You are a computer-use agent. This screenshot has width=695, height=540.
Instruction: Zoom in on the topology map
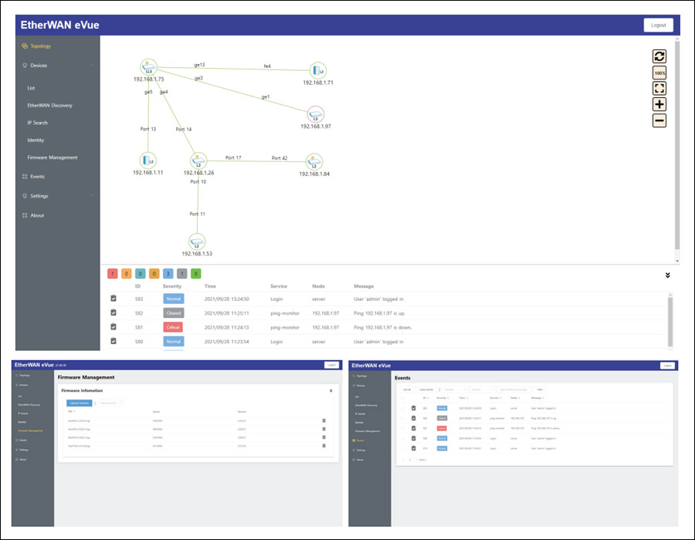(659, 104)
